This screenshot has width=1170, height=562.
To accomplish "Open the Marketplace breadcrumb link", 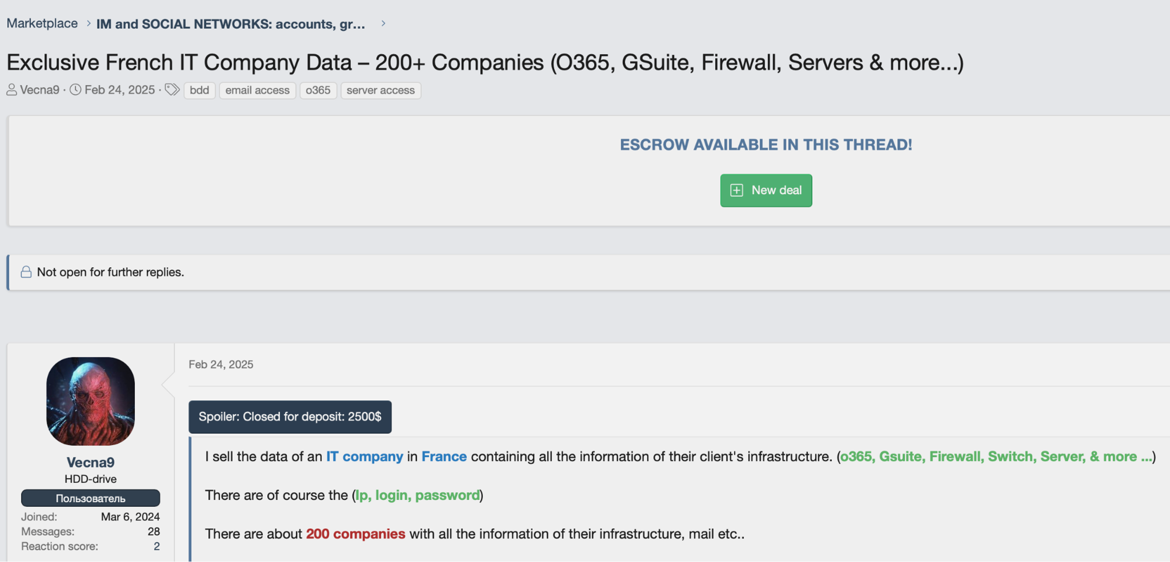I will (x=42, y=23).
